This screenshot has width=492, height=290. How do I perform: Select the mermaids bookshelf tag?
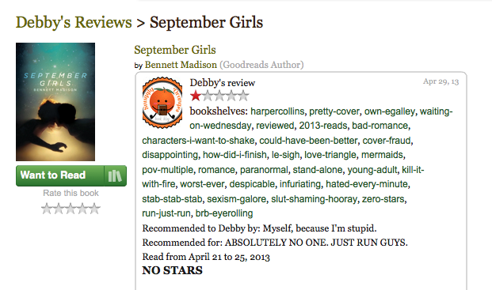[382, 155]
